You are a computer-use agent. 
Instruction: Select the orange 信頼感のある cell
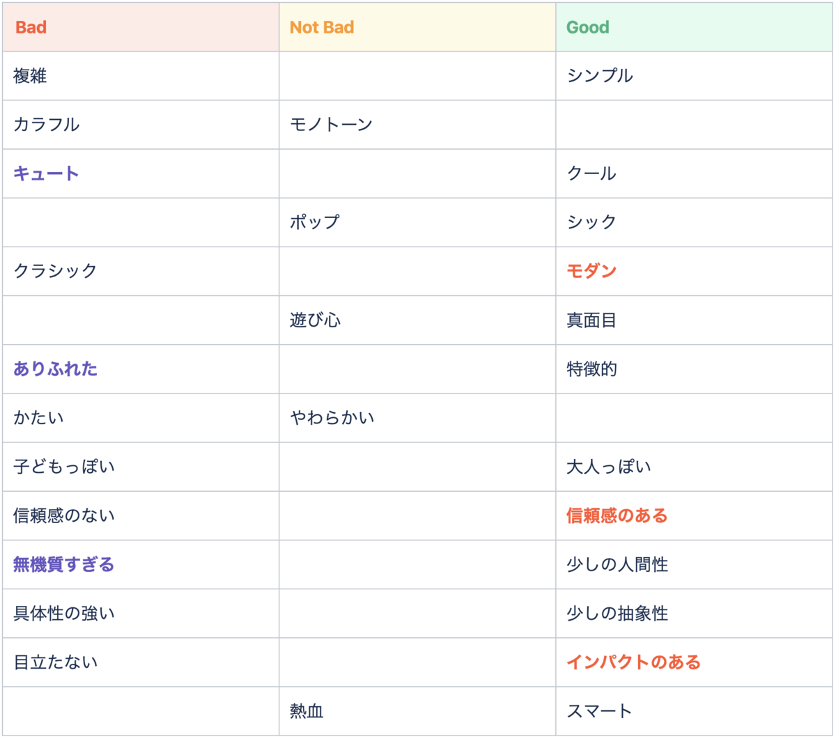[x=694, y=515]
